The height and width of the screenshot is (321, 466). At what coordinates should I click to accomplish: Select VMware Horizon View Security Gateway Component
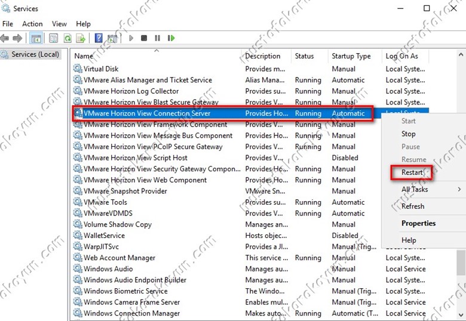tap(162, 169)
